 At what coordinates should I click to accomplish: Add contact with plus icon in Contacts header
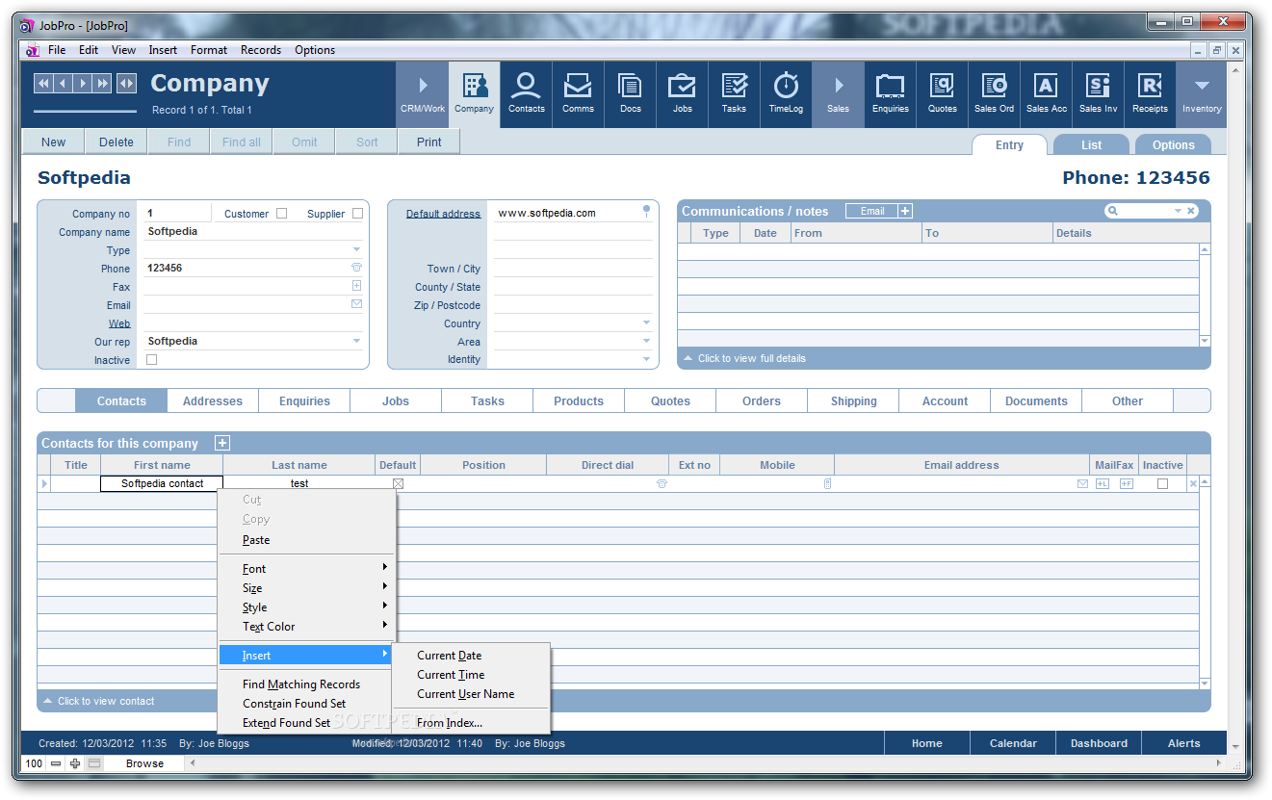pyautogui.click(x=221, y=443)
